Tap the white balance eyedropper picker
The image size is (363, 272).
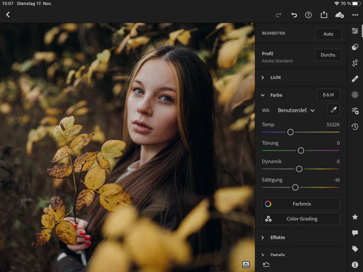[x=333, y=110]
